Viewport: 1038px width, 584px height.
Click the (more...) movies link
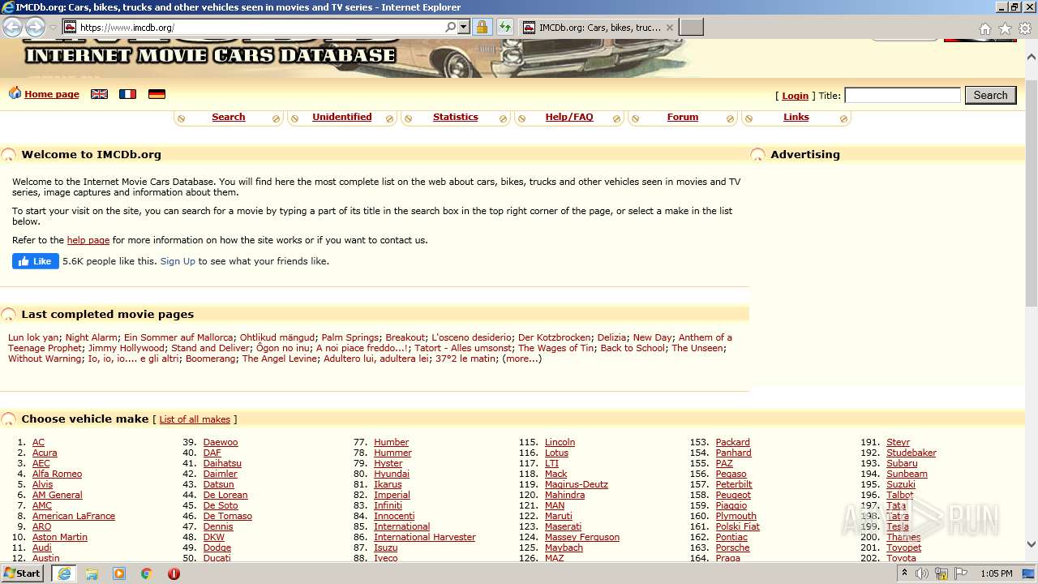(522, 359)
